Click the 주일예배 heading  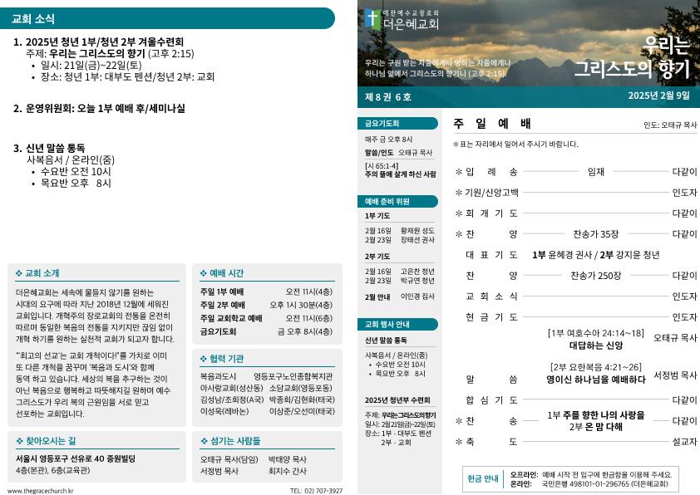pos(492,124)
